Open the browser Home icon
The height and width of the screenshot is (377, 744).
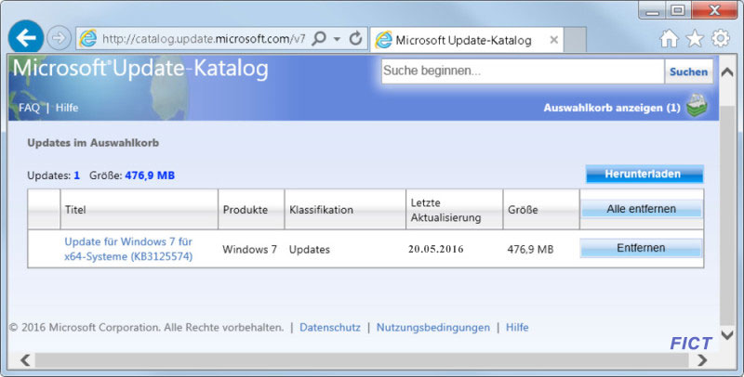[669, 39]
